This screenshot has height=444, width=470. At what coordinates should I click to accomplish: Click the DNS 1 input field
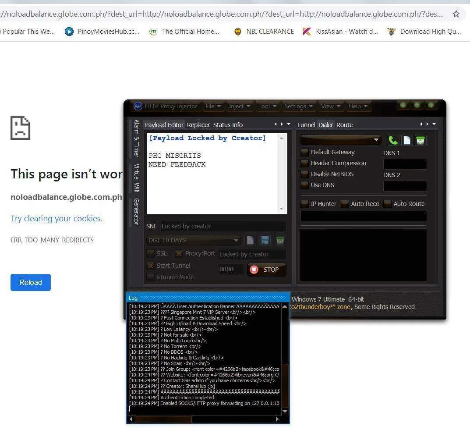pos(405,164)
